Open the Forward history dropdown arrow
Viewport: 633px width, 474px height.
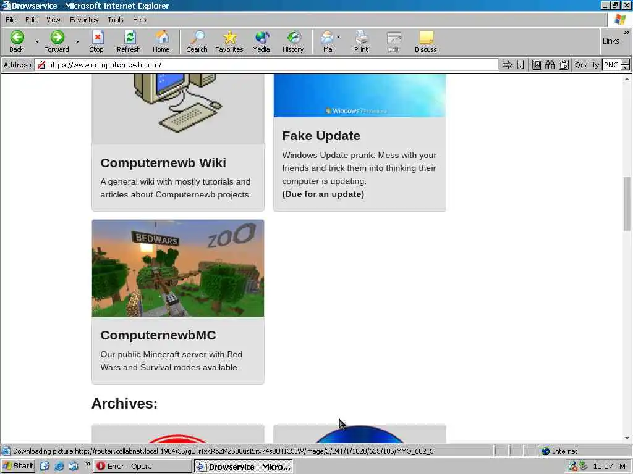pyautogui.click(x=77, y=41)
